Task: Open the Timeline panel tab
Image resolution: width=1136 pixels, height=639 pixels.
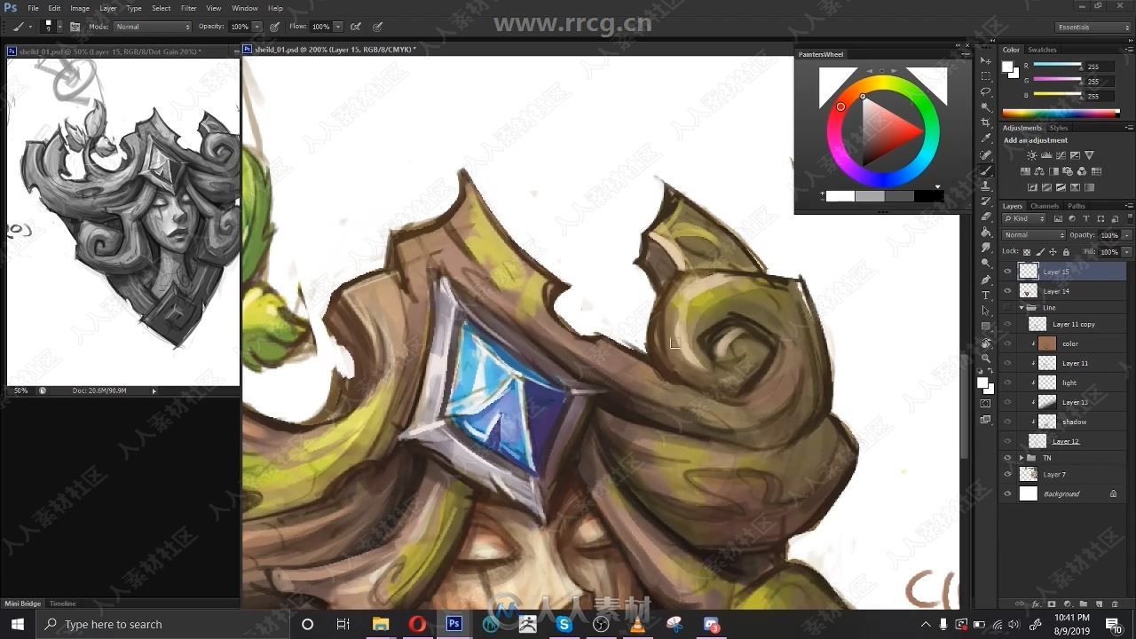Action: coord(62,603)
